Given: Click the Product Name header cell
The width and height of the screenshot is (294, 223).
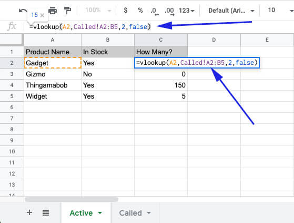Looking at the screenshot, I should click(53, 52).
